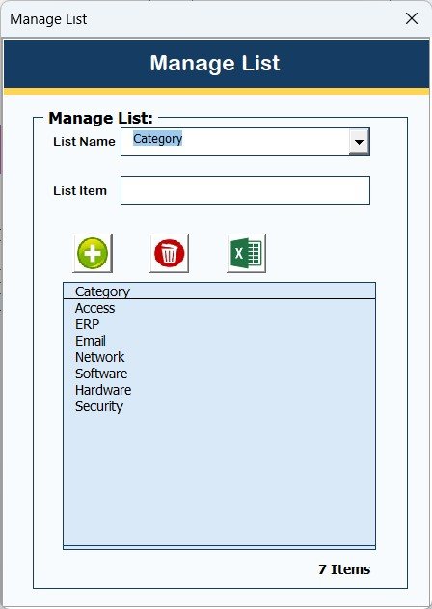The height and width of the screenshot is (609, 432).
Task: Click the red trash delete icon
Action: (169, 253)
